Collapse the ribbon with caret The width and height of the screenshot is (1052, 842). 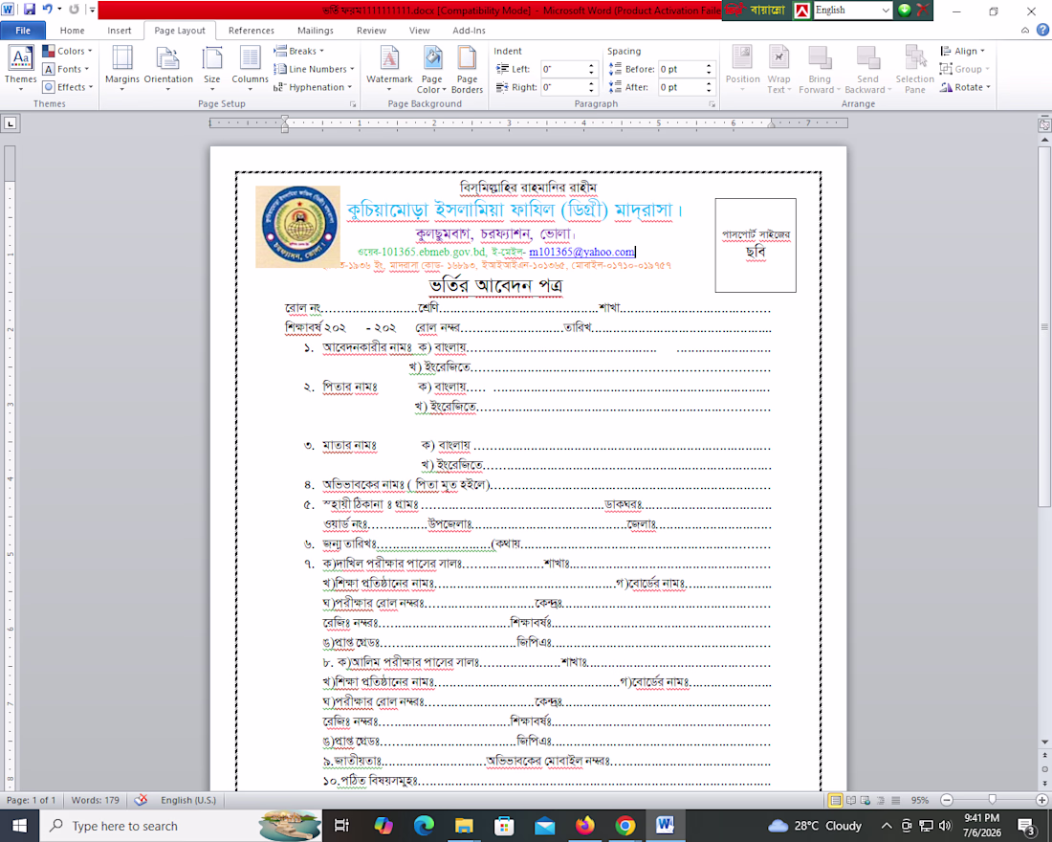(1025, 31)
